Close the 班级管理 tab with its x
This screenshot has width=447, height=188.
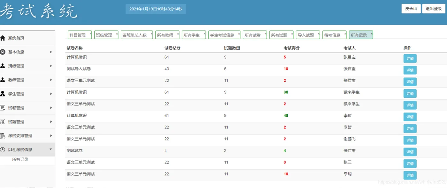coord(117,33)
